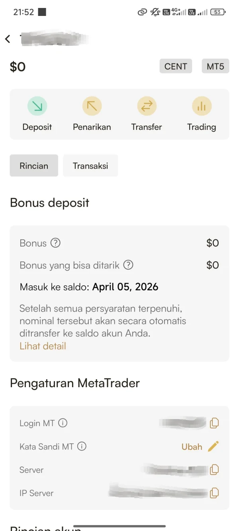This screenshot has height=531, width=239.
Task: Copy the Server name
Action: 214,470
